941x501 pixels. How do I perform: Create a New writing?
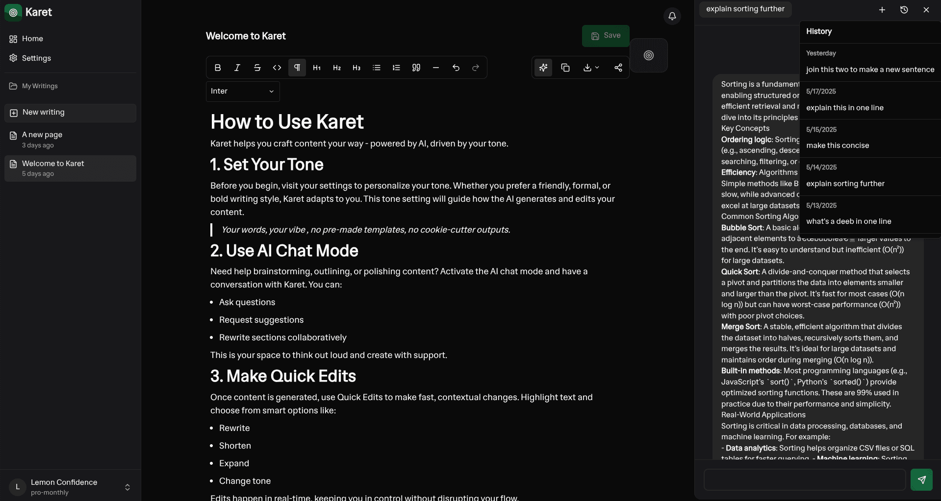[71, 113]
